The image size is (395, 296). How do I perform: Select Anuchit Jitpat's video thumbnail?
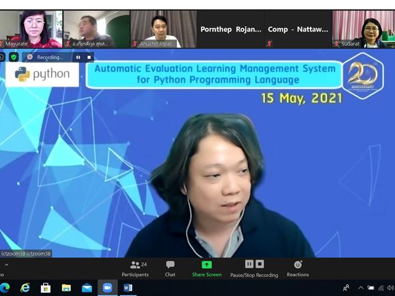click(x=164, y=29)
